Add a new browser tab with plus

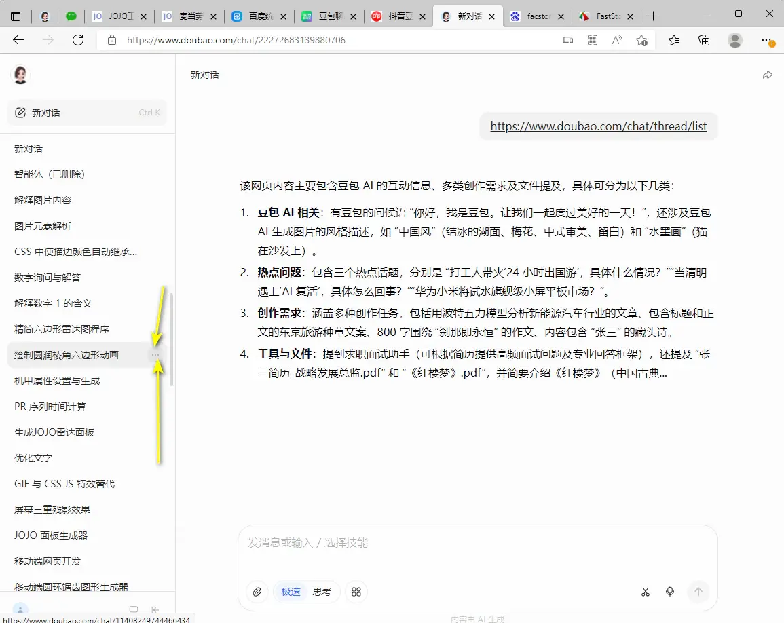(x=653, y=16)
